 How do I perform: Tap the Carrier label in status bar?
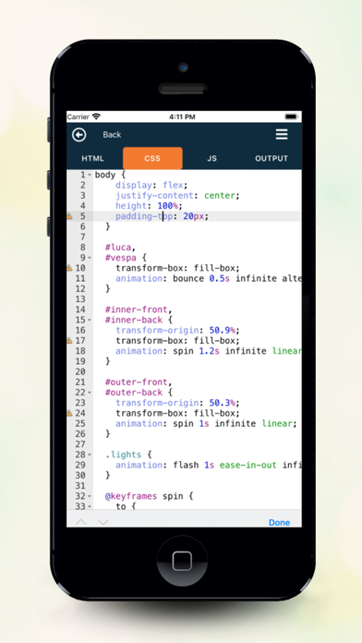78,117
